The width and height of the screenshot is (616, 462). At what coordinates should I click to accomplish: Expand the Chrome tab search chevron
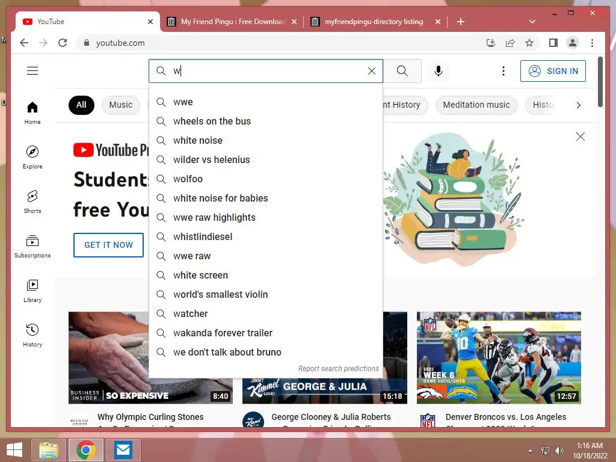[532, 22]
